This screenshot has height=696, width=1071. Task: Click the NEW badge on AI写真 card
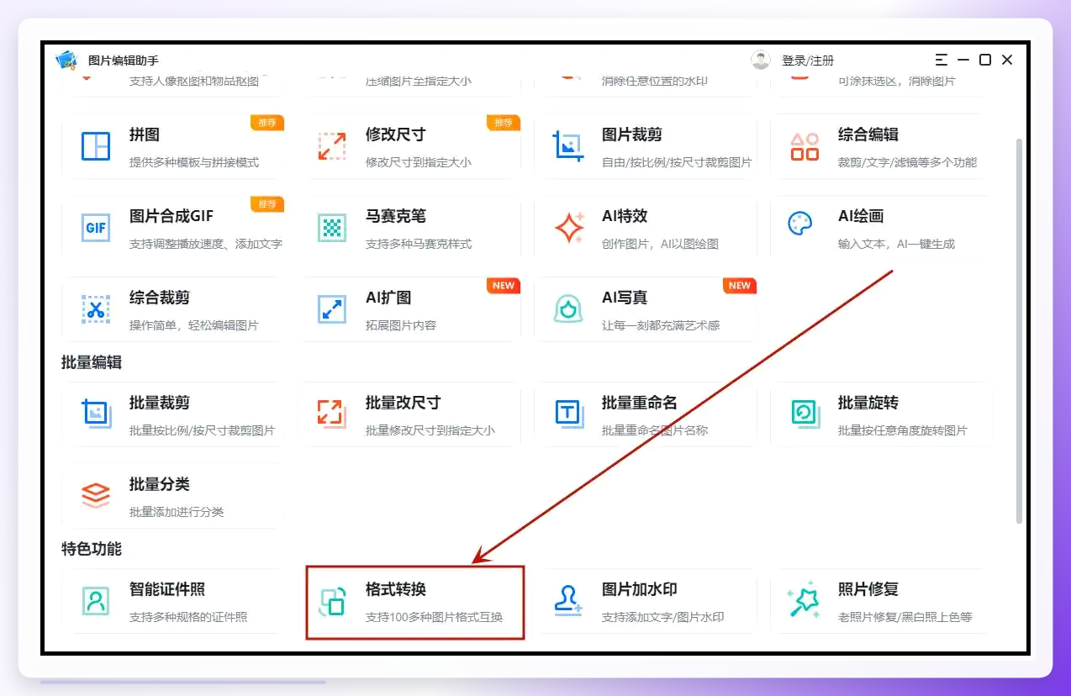pos(740,286)
